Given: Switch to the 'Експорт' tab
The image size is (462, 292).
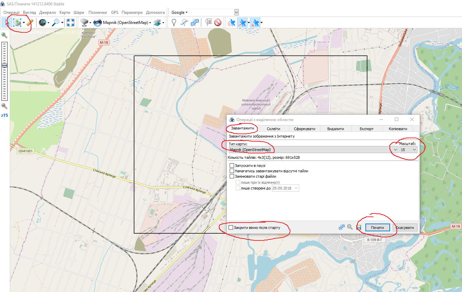Looking at the screenshot, I should pyautogui.click(x=366, y=129).
